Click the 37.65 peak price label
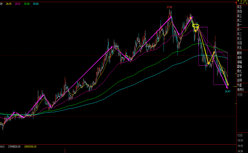248x153 pixels. pos(169,7)
